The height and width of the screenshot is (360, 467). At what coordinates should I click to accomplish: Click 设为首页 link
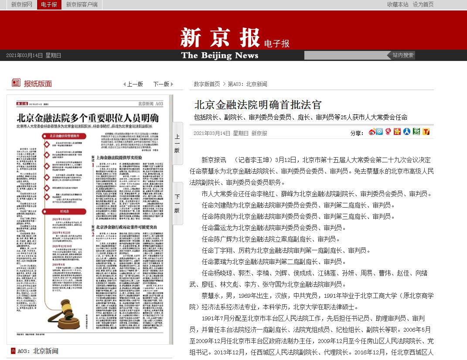tap(423, 4)
